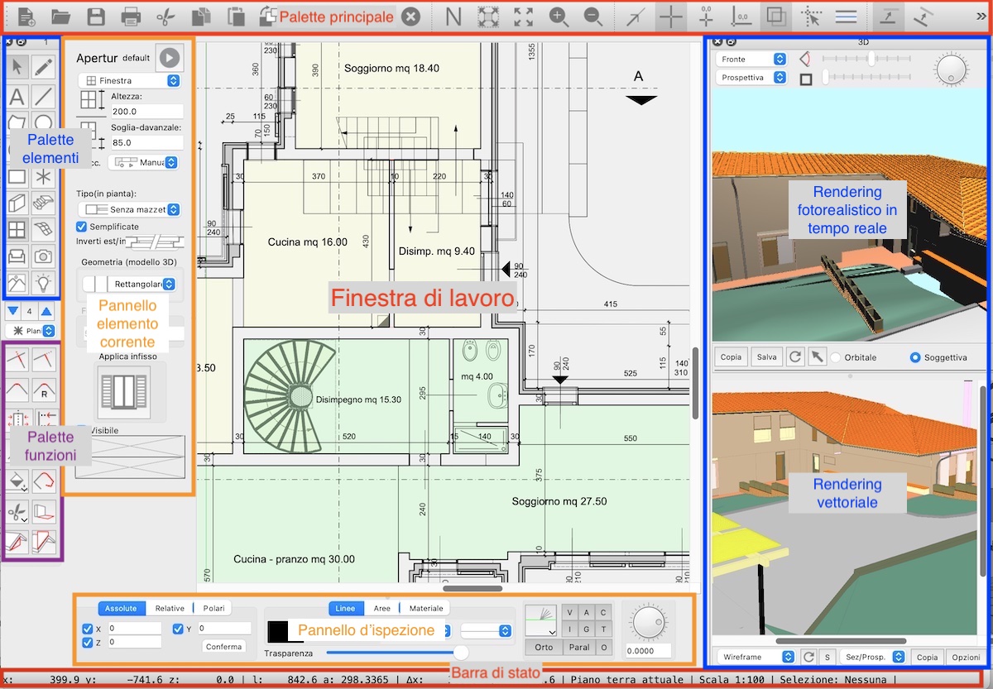The width and height of the screenshot is (993, 689).
Task: Open the Prospettiva projection dropdown
Action: tap(749, 77)
